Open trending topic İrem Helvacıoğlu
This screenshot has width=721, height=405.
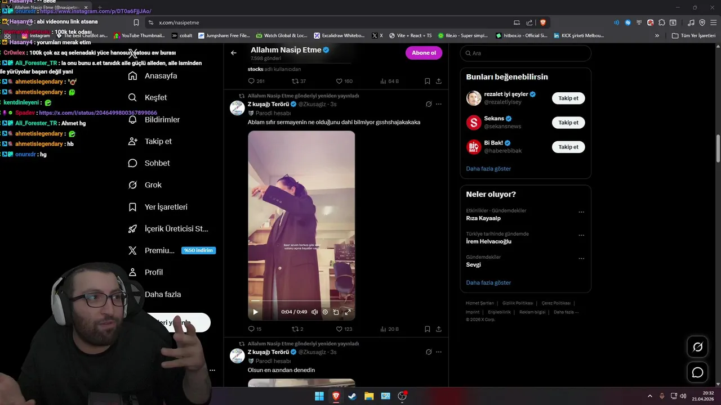[x=488, y=241]
